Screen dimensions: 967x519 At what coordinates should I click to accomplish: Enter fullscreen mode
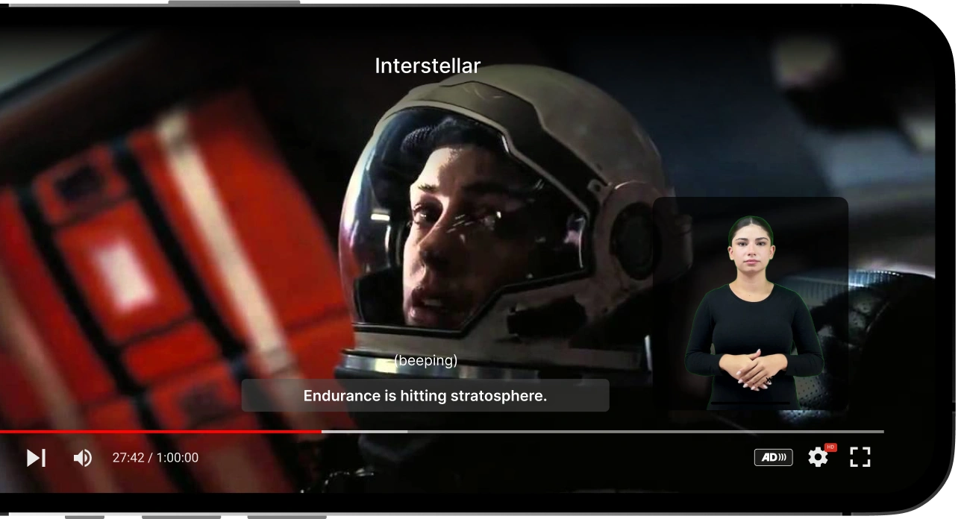coord(860,458)
